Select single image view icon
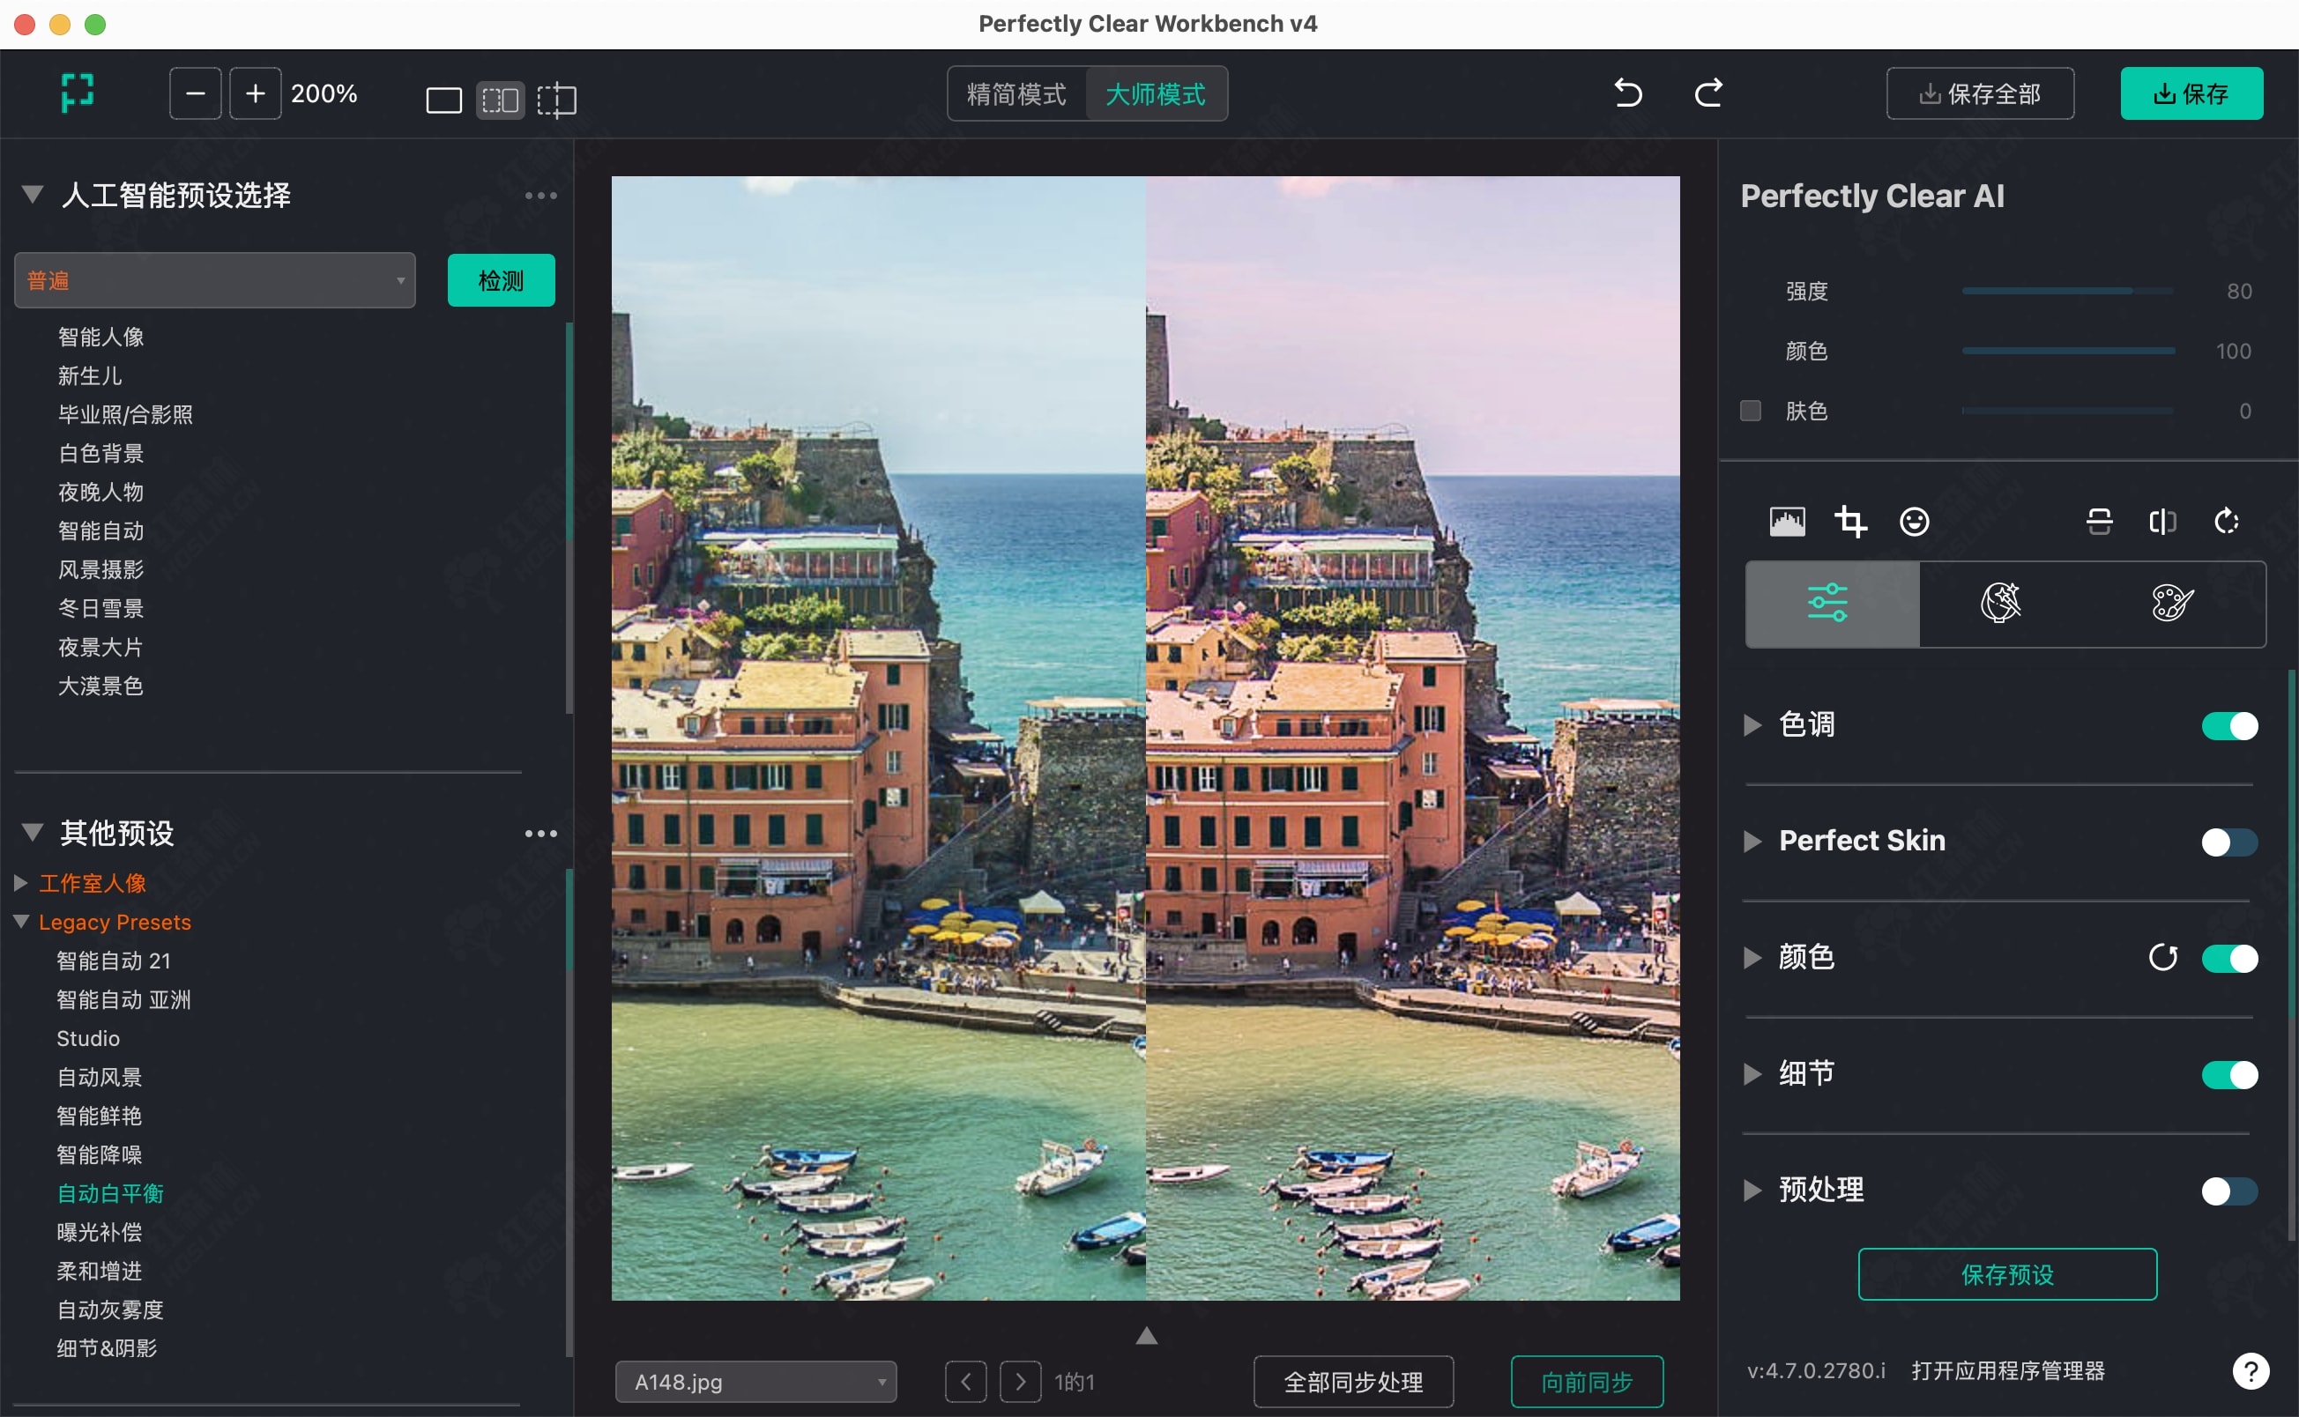 click(443, 100)
